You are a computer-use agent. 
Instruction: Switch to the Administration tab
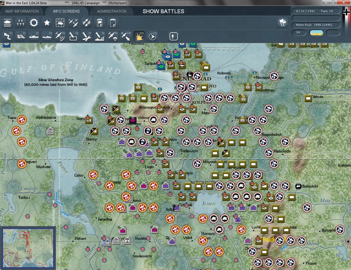click(111, 11)
